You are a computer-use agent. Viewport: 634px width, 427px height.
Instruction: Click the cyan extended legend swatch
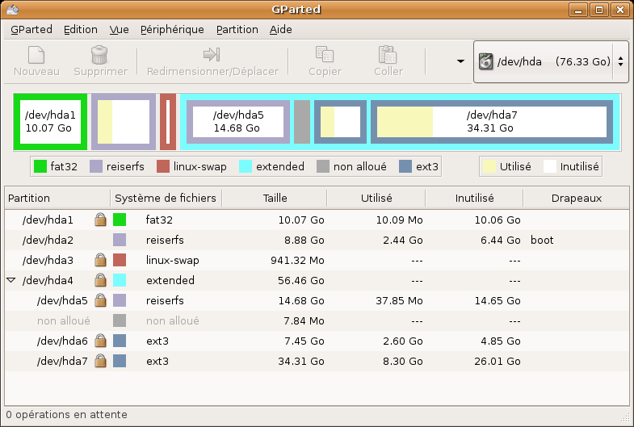246,166
